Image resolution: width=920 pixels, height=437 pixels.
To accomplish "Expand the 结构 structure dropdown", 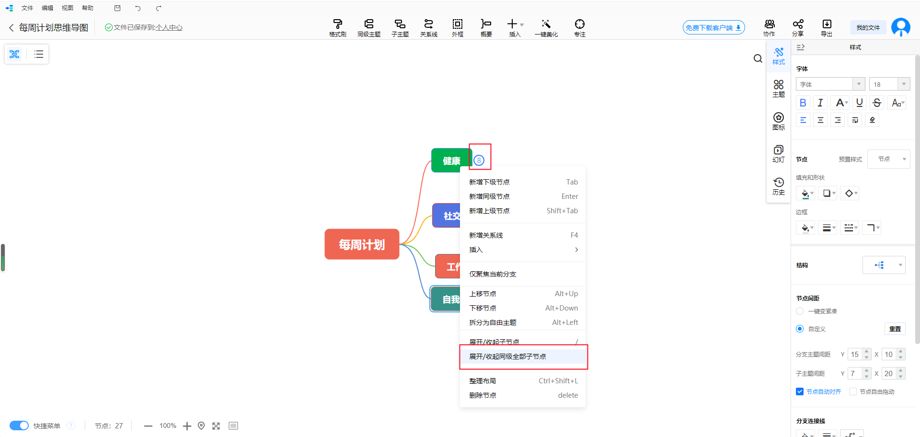I will point(884,265).
